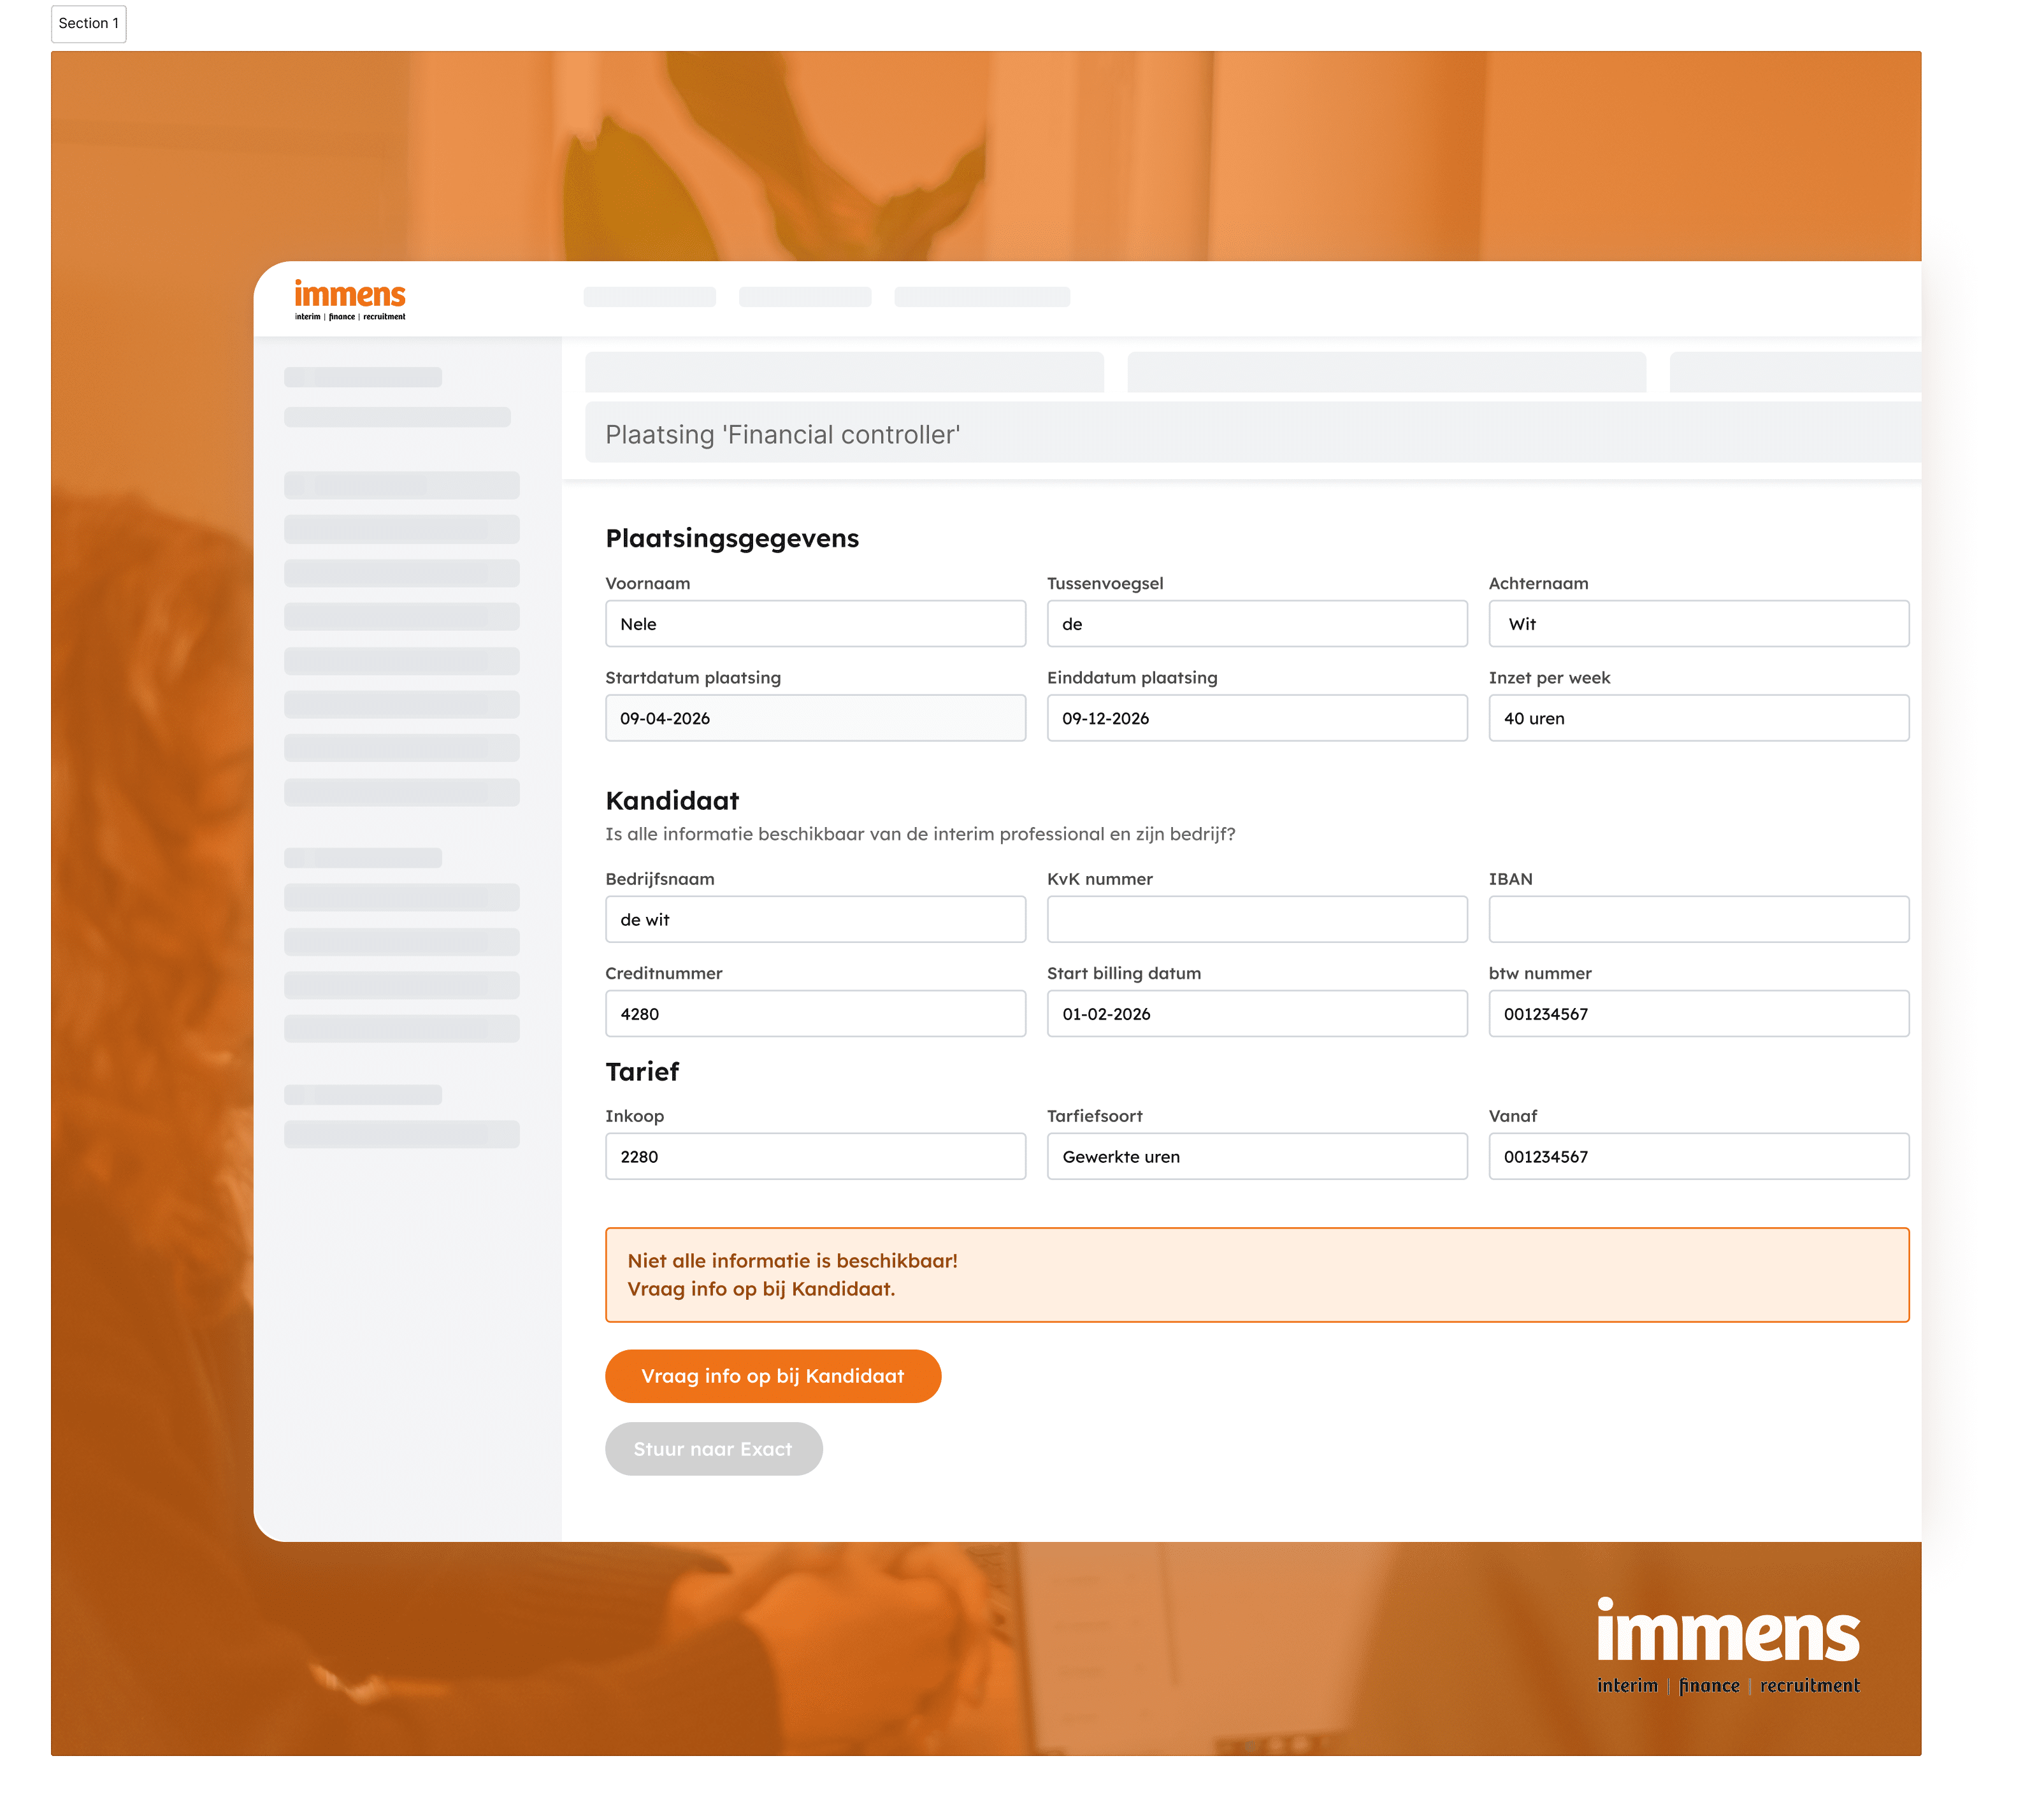
Task: Select the Inzet per week field
Action: [x=1698, y=718]
